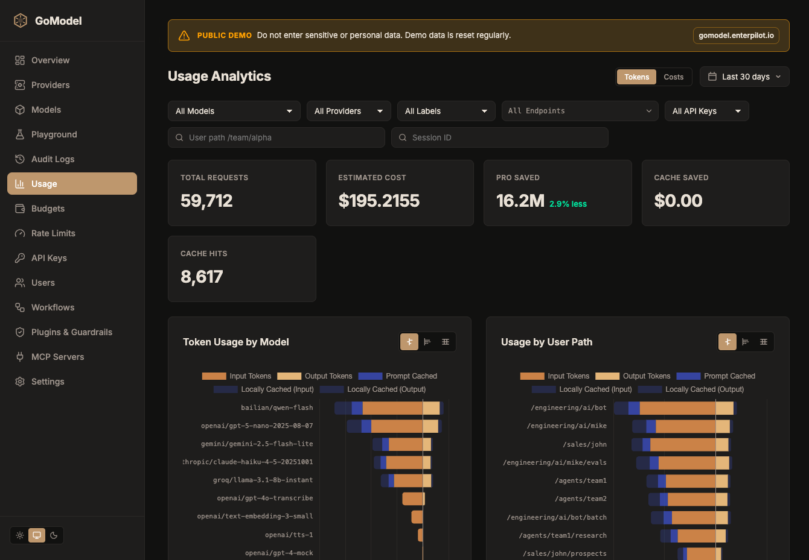Click the Users people icon

coord(20,283)
